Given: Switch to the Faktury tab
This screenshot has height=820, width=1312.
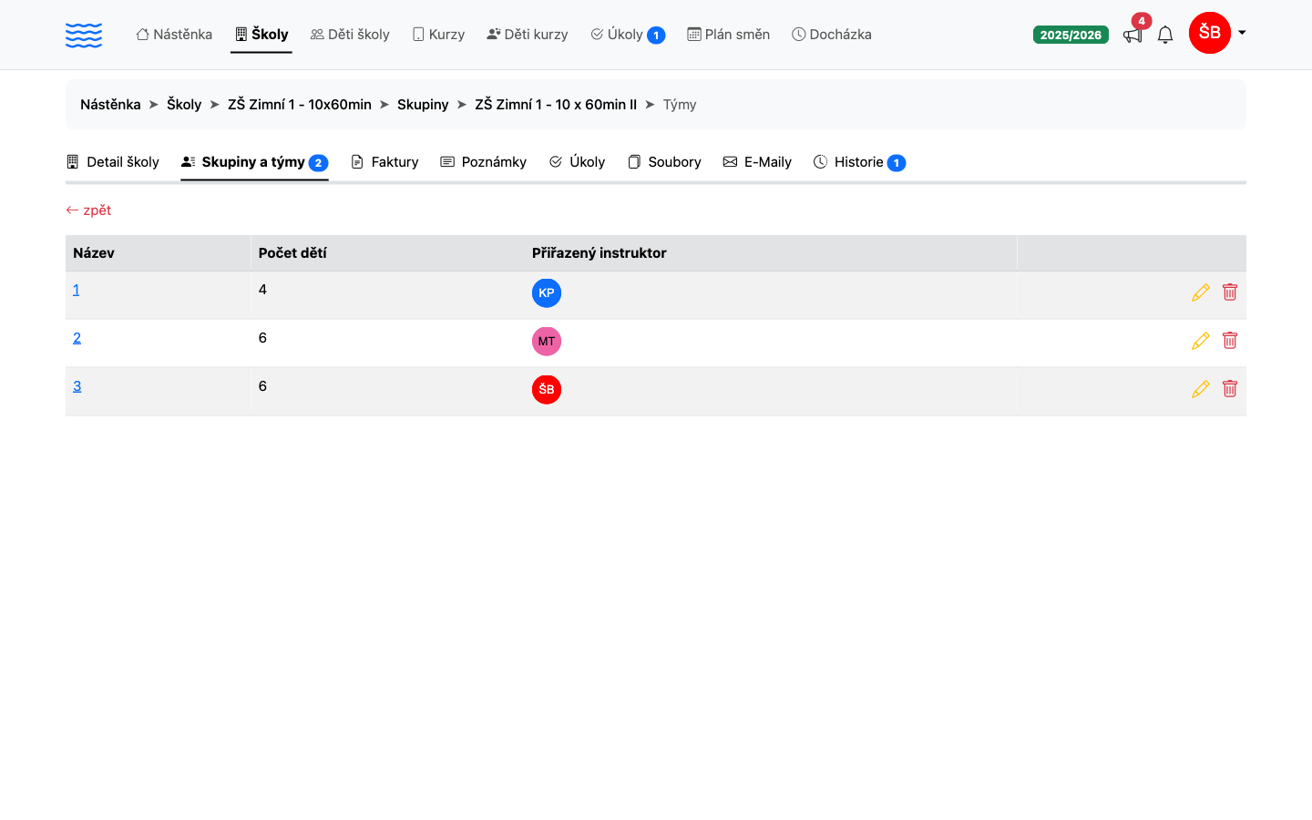Looking at the screenshot, I should click(384, 162).
